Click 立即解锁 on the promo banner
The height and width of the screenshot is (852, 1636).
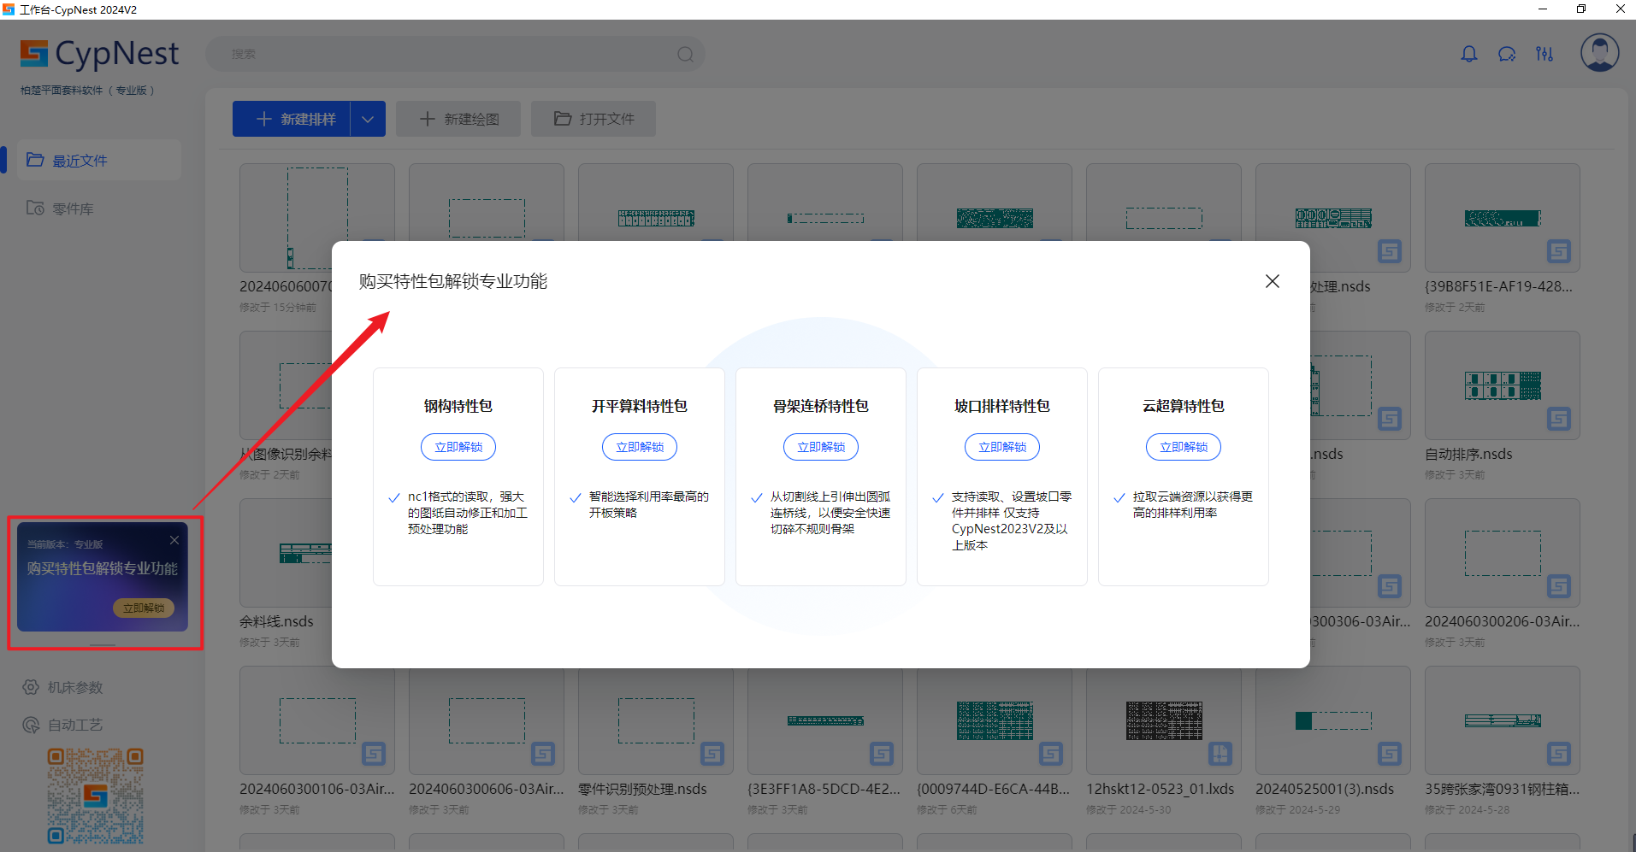click(144, 608)
